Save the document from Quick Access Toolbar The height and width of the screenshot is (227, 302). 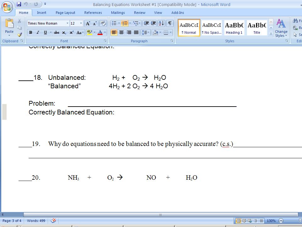[19, 4]
